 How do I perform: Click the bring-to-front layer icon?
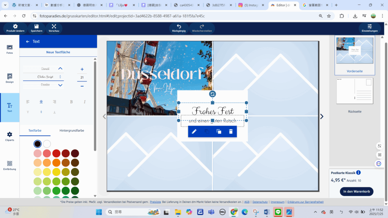[219, 131]
